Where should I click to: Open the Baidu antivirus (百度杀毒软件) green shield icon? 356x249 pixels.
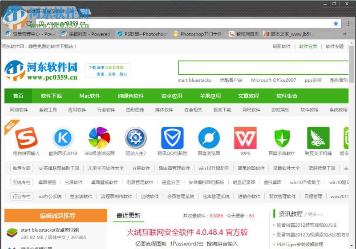coord(282,138)
